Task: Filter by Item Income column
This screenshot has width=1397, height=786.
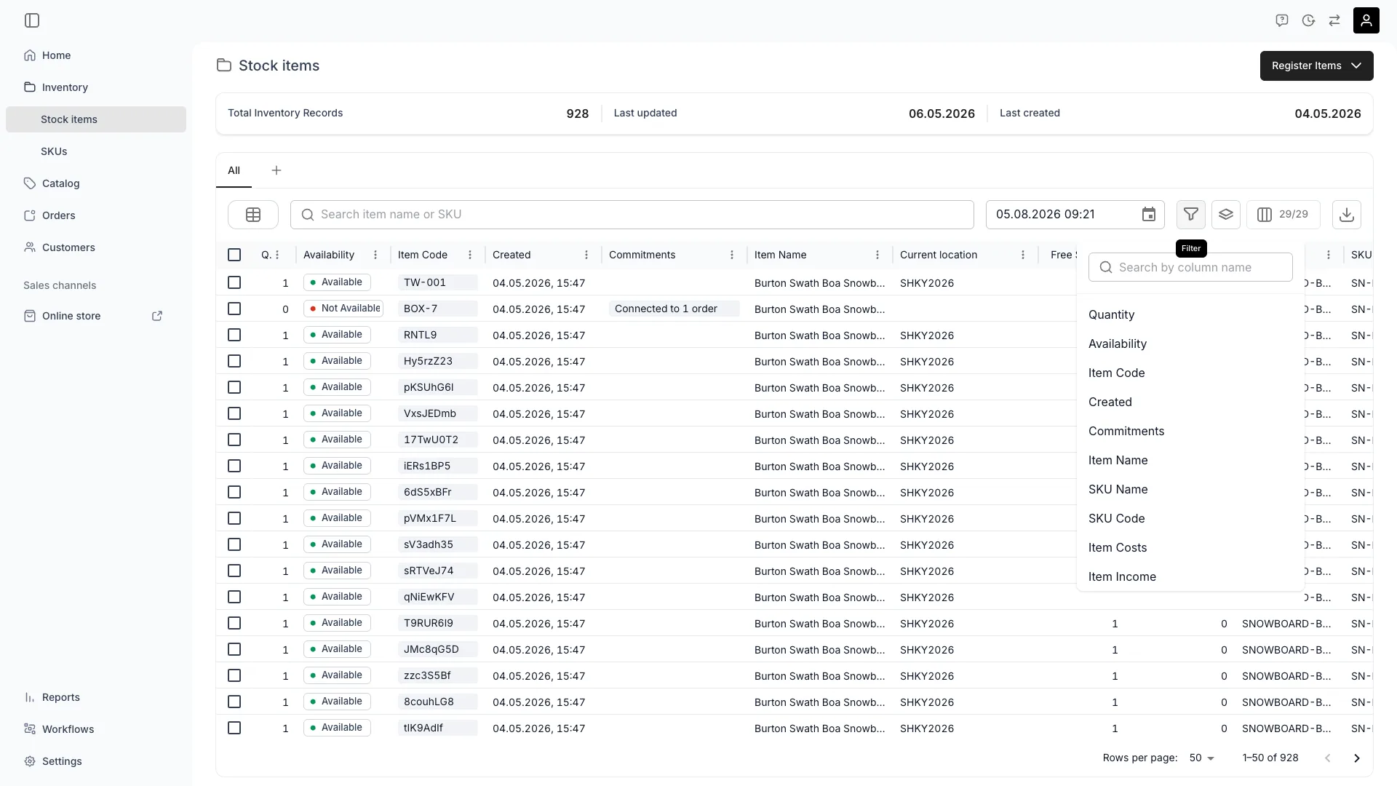Action: tap(1190, 576)
